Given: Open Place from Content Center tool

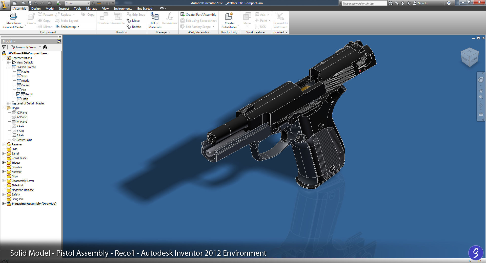Looking at the screenshot, I should coord(13,20).
